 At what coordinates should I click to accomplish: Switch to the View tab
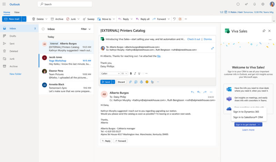click(x=17, y=12)
